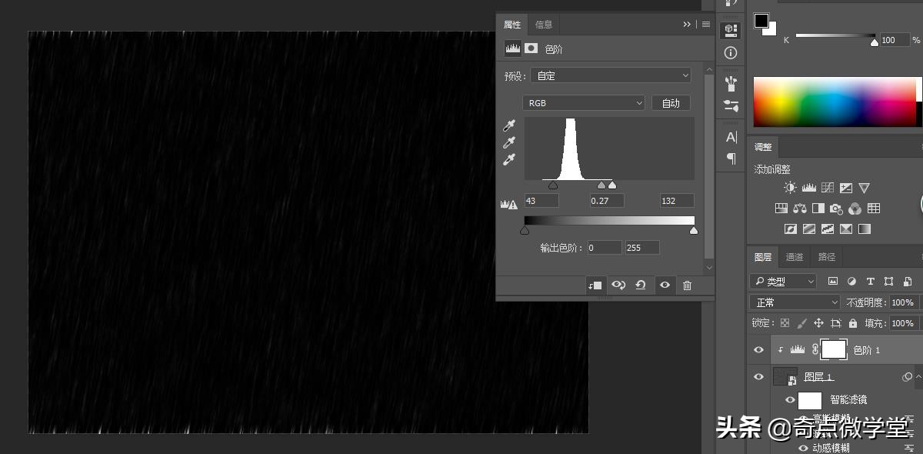Add a Brightness/Contrast adjustment
Viewport: 923px width, 454px height.
(x=790, y=188)
